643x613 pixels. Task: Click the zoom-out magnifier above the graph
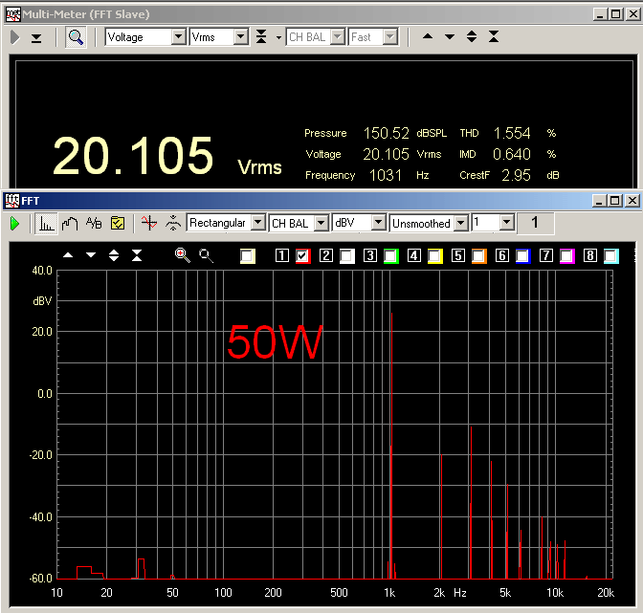pos(206,255)
